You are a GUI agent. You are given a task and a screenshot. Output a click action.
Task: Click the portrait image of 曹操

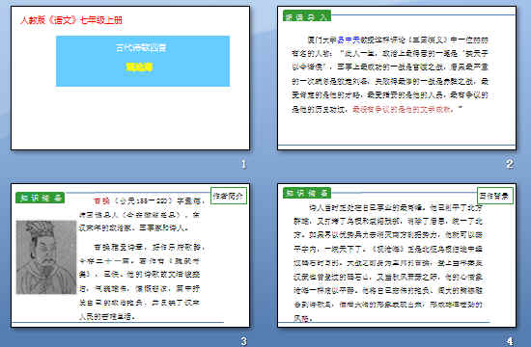tap(46, 257)
